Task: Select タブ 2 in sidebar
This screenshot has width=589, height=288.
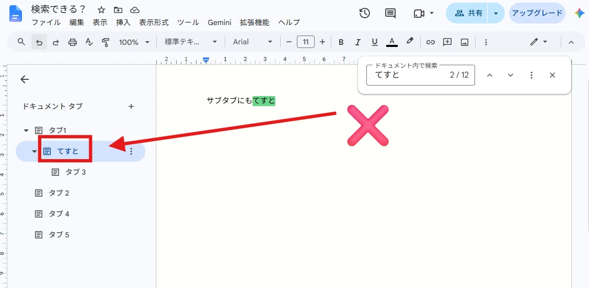Action: [x=59, y=193]
